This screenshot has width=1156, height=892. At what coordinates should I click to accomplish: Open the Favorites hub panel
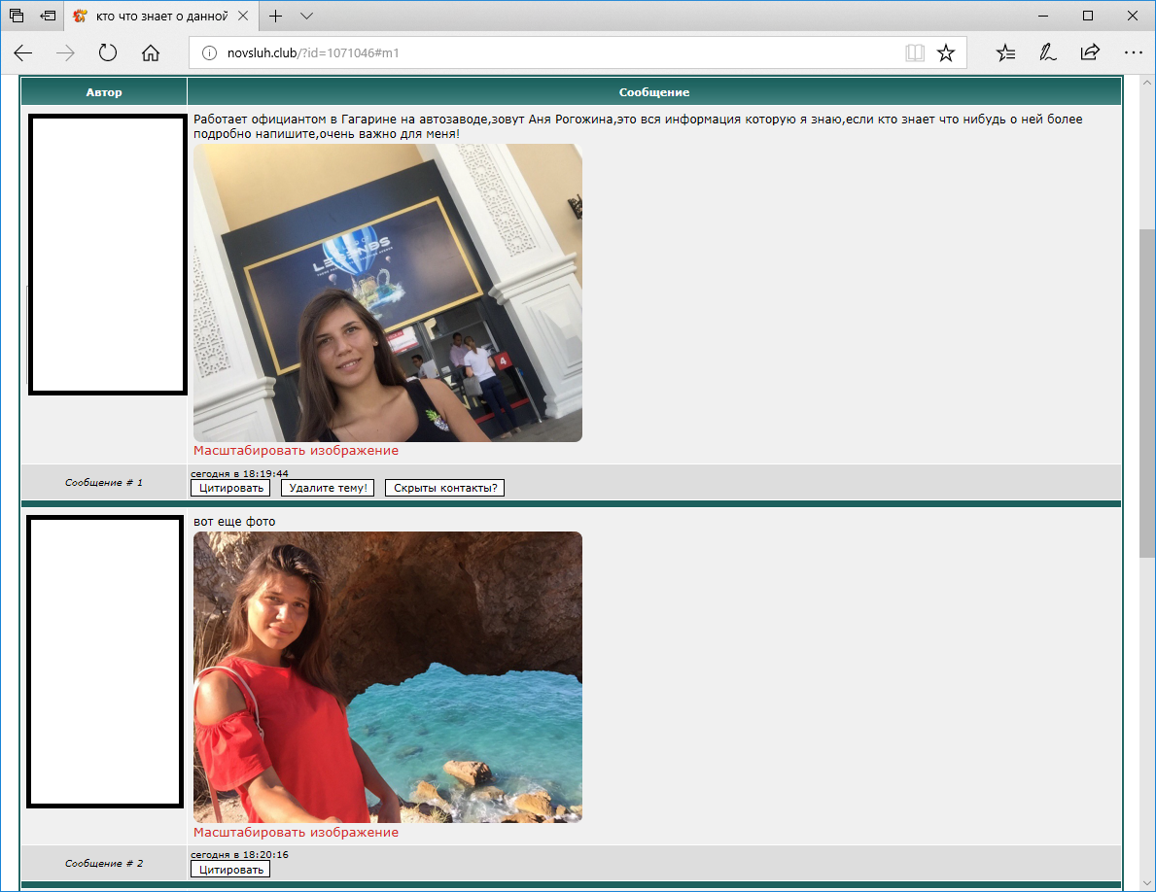click(x=1006, y=52)
